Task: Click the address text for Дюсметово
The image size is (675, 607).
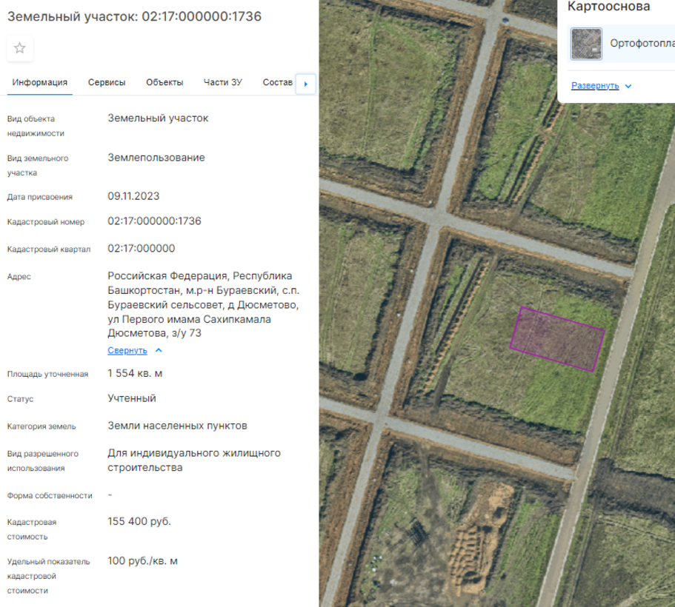Action: (203, 305)
